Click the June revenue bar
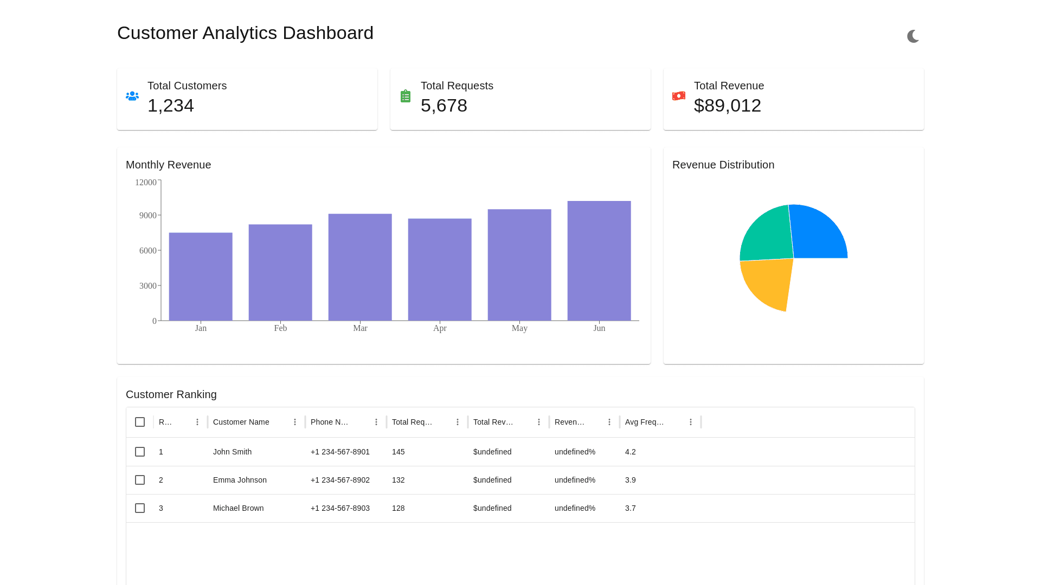 [x=599, y=261]
